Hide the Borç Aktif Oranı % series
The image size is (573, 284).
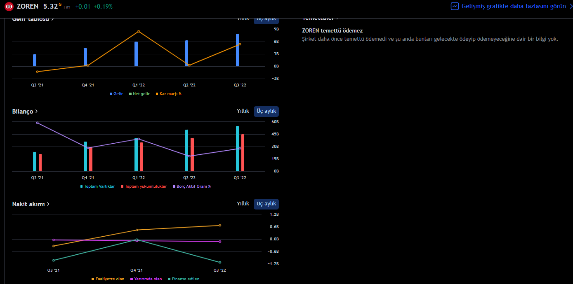click(x=192, y=186)
